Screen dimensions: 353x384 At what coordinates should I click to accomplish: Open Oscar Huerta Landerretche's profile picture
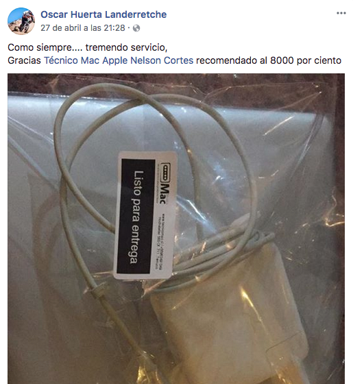click(21, 21)
